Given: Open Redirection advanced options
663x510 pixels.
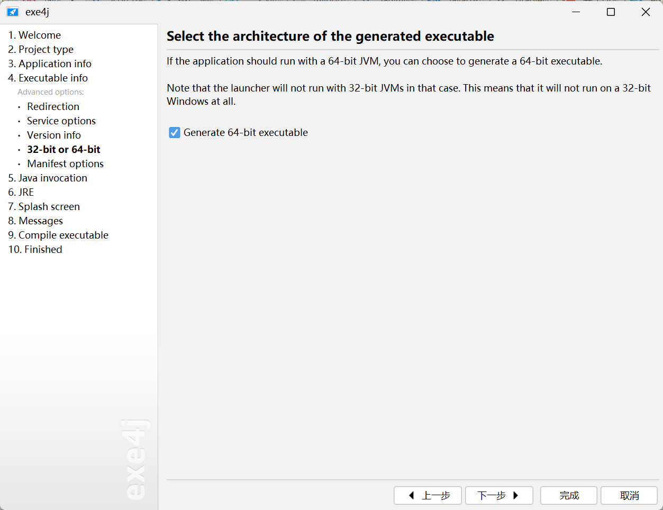Looking at the screenshot, I should (x=53, y=106).
